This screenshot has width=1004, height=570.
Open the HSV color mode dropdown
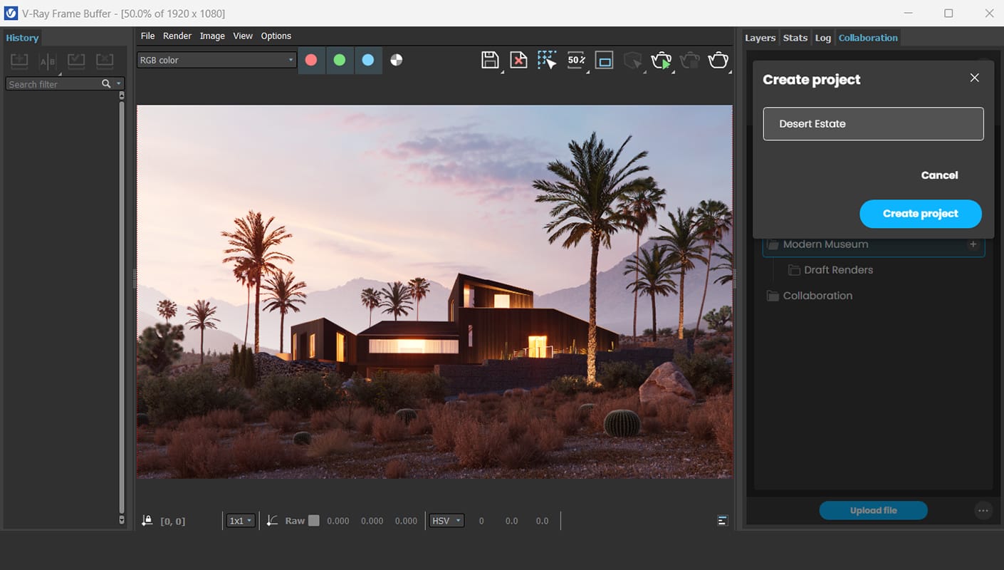point(446,521)
